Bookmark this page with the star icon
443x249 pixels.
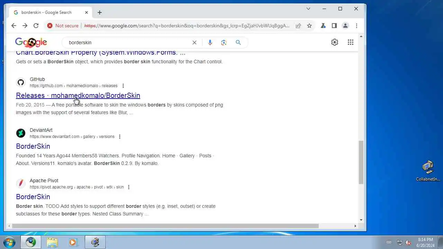[309, 26]
